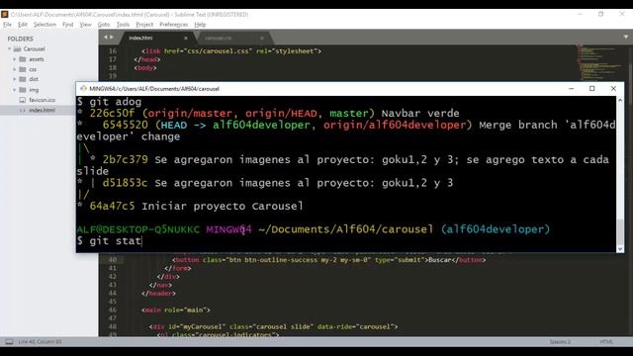The height and width of the screenshot is (356, 633).
Task: Select the css folder name in sidebar
Action: [33, 69]
